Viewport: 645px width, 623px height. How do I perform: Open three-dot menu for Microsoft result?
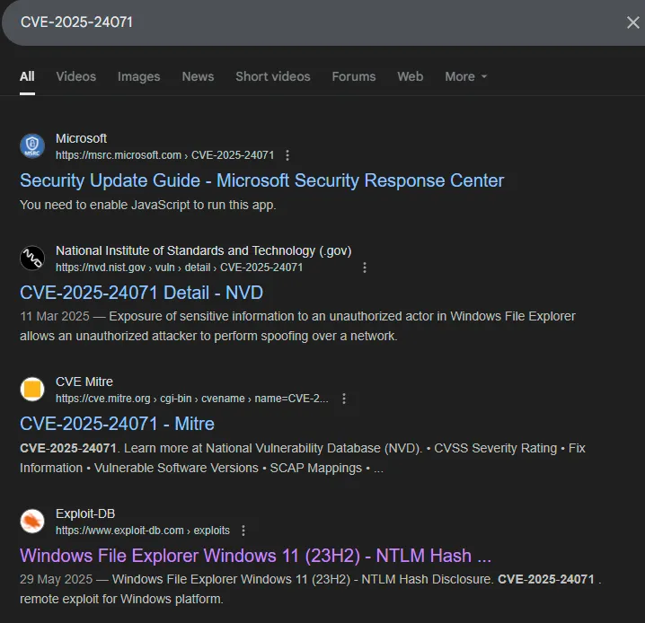click(x=287, y=155)
